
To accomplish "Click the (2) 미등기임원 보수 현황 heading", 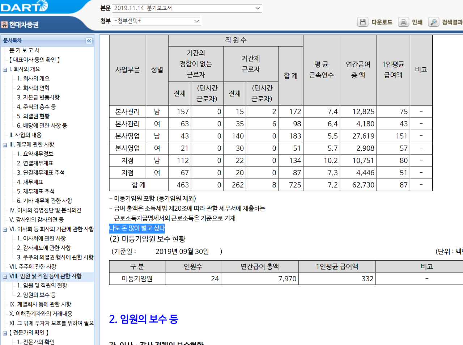I will coord(148,239).
